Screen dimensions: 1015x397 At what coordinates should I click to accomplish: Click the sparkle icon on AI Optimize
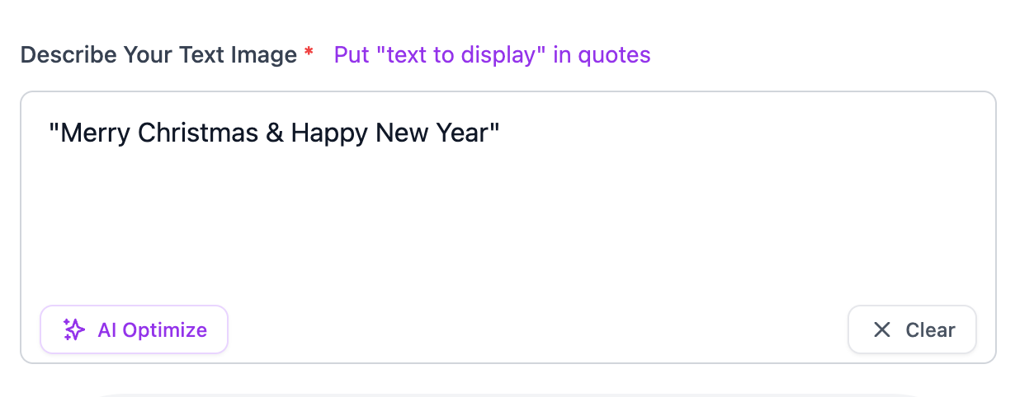click(x=74, y=330)
